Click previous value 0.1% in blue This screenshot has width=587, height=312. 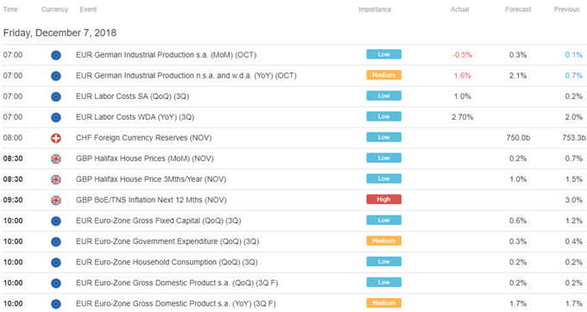(574, 55)
